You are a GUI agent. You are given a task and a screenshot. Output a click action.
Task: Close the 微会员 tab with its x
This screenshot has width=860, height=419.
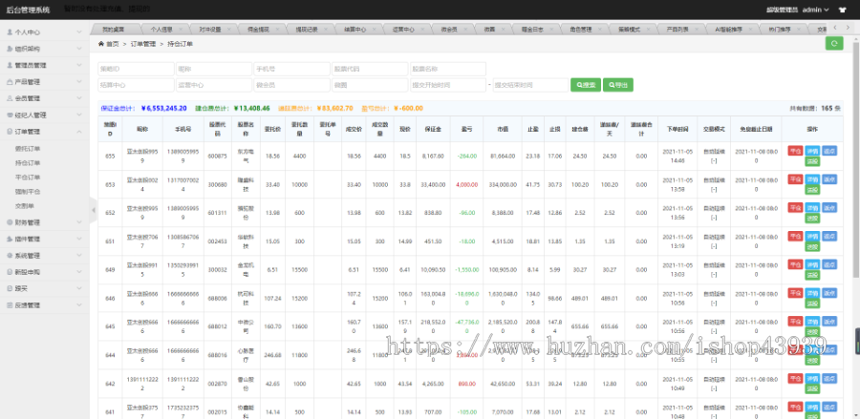coord(466,30)
